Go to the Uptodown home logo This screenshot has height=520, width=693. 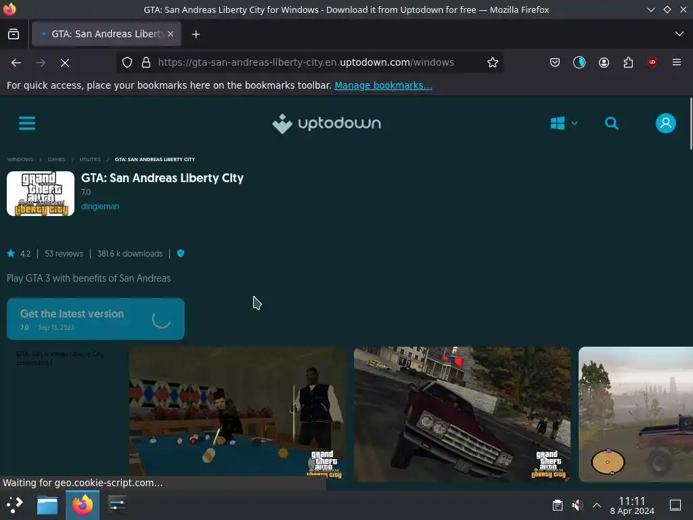pyautogui.click(x=327, y=123)
